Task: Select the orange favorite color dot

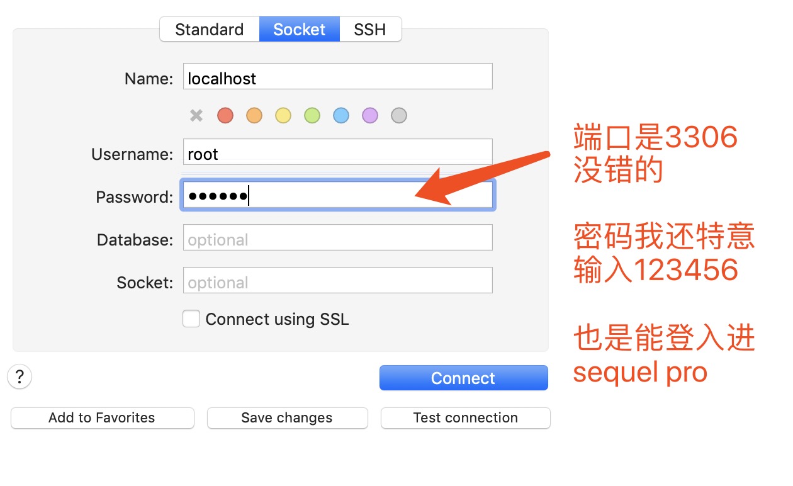Action: pos(254,115)
